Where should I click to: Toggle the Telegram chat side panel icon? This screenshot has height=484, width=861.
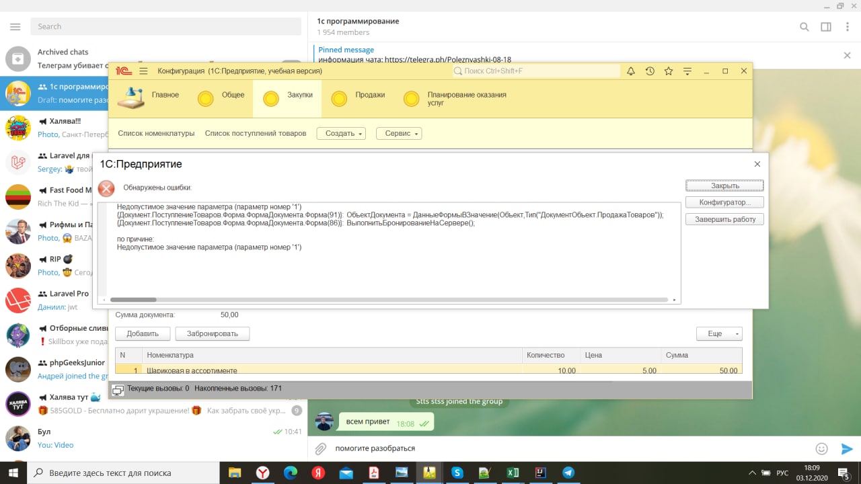(x=826, y=27)
